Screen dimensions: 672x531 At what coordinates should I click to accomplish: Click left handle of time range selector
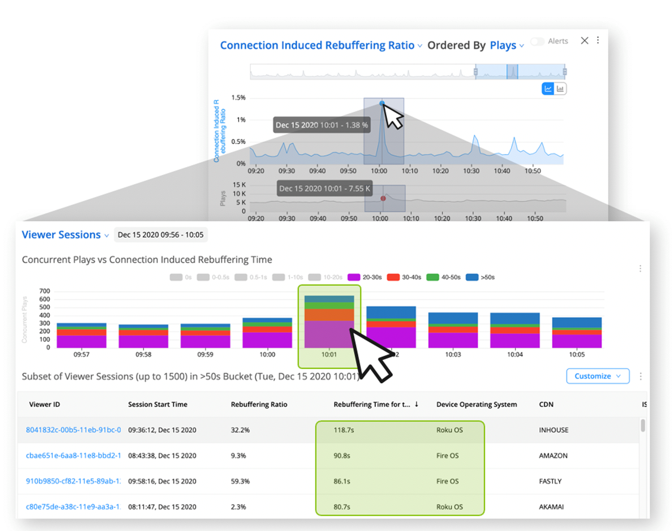(476, 72)
